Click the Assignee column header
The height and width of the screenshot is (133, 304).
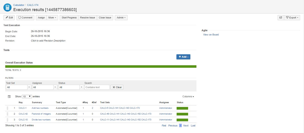pos(164,102)
